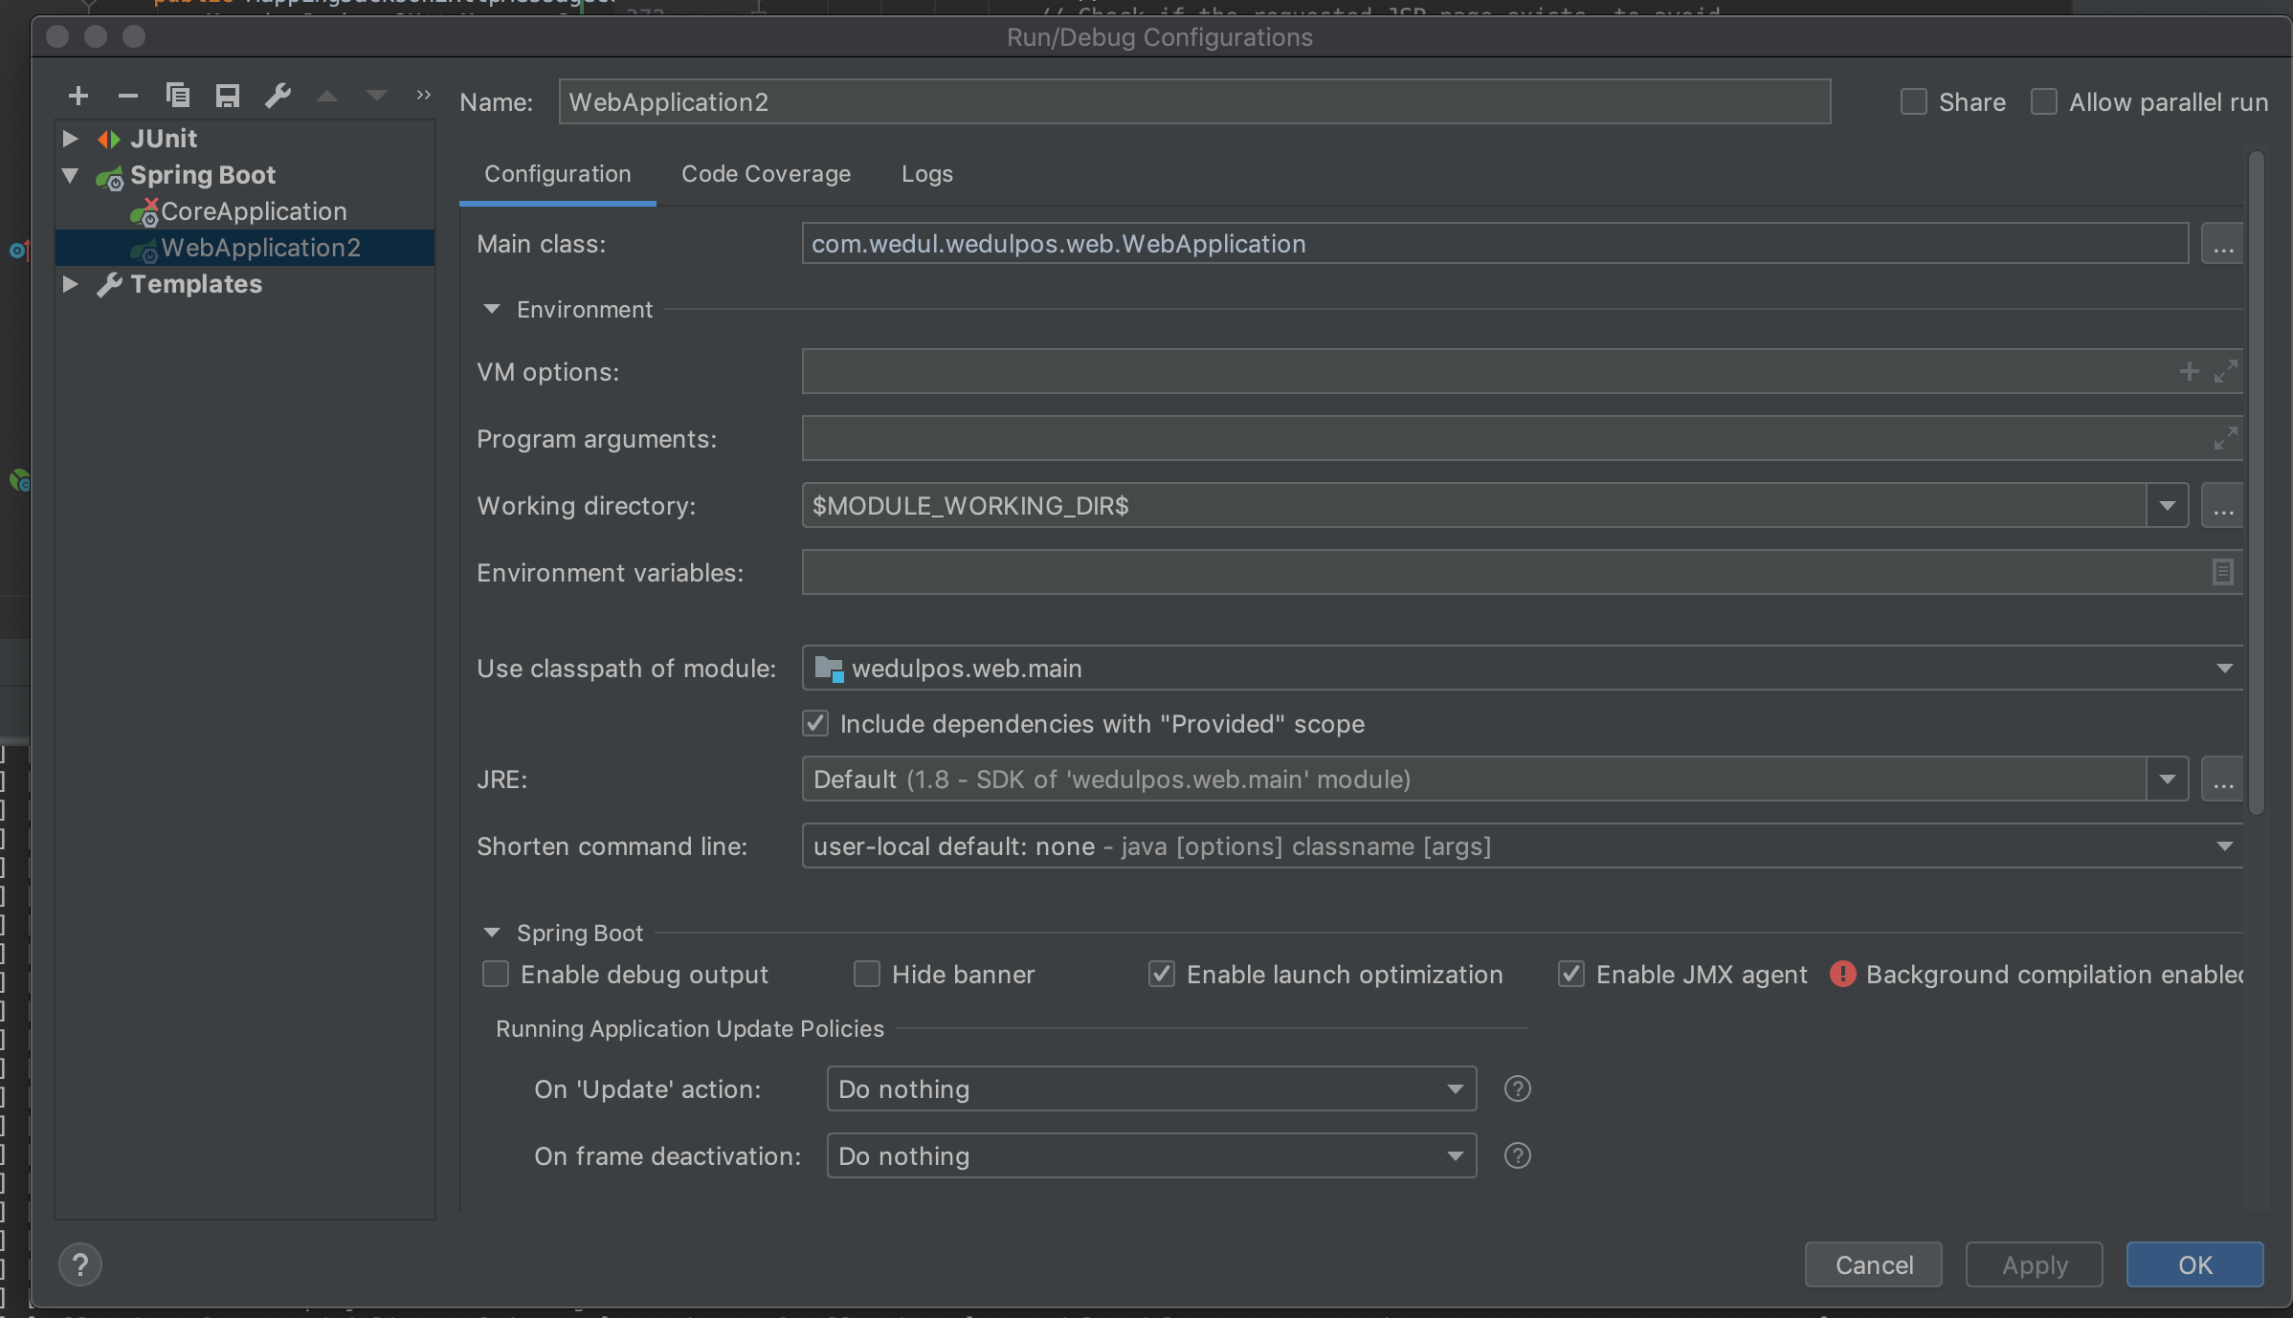Click the wrench edit templates icon
This screenshot has height=1318, width=2293.
[x=278, y=96]
